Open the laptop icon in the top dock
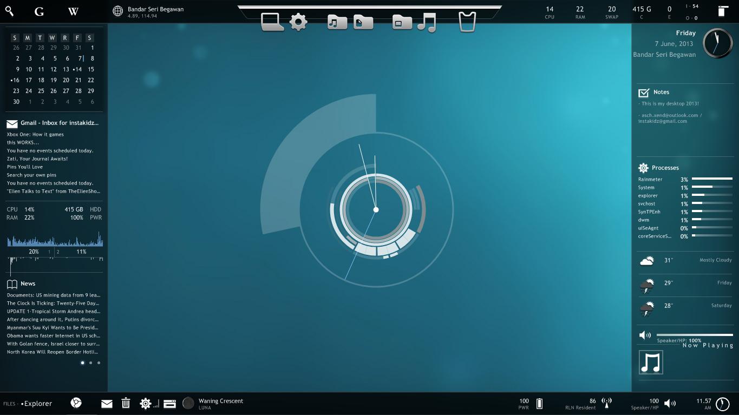The width and height of the screenshot is (739, 415). tap(272, 22)
